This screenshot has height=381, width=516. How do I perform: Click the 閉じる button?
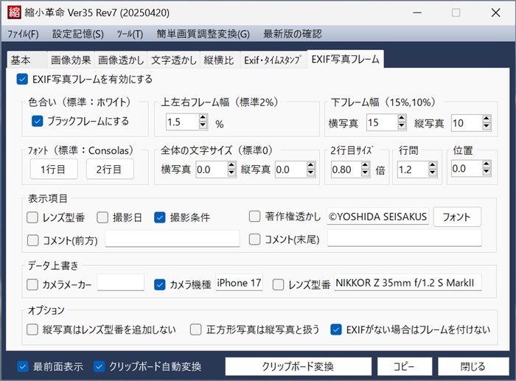(473, 366)
